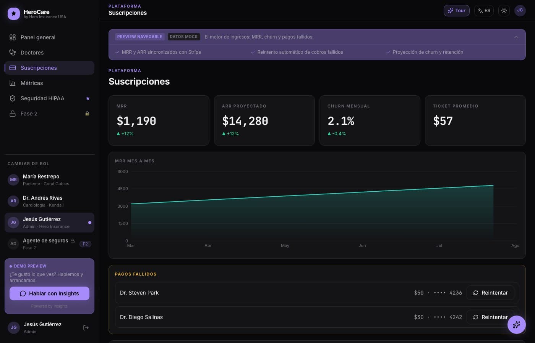Start the Tour from the header

tap(457, 11)
